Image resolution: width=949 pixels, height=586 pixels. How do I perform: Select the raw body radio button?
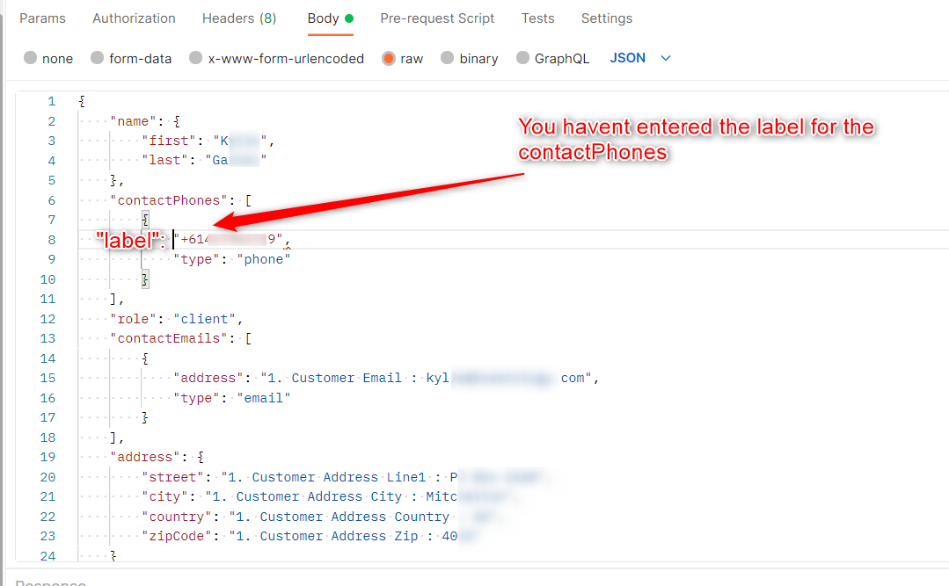[389, 58]
